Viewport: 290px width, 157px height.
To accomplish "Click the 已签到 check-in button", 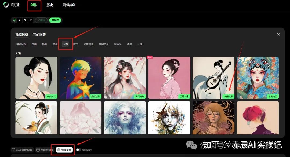I will [x=41, y=20].
